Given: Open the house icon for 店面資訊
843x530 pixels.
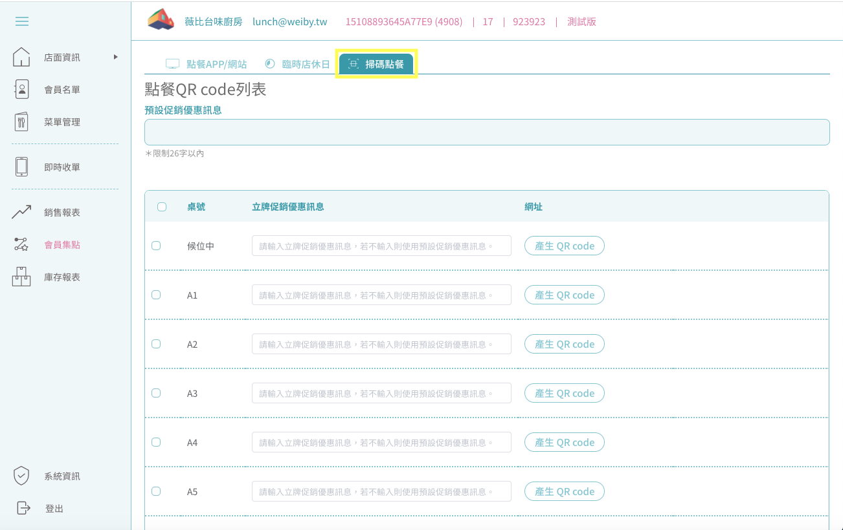Looking at the screenshot, I should pyautogui.click(x=21, y=57).
